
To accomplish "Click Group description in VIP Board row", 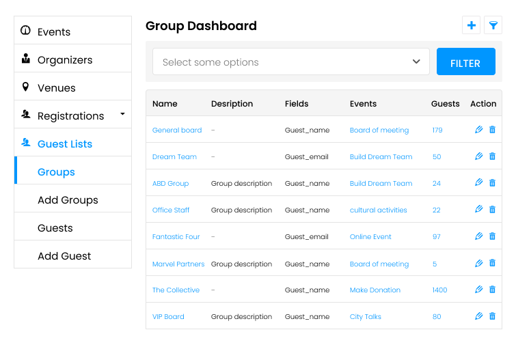I will click(x=241, y=317).
